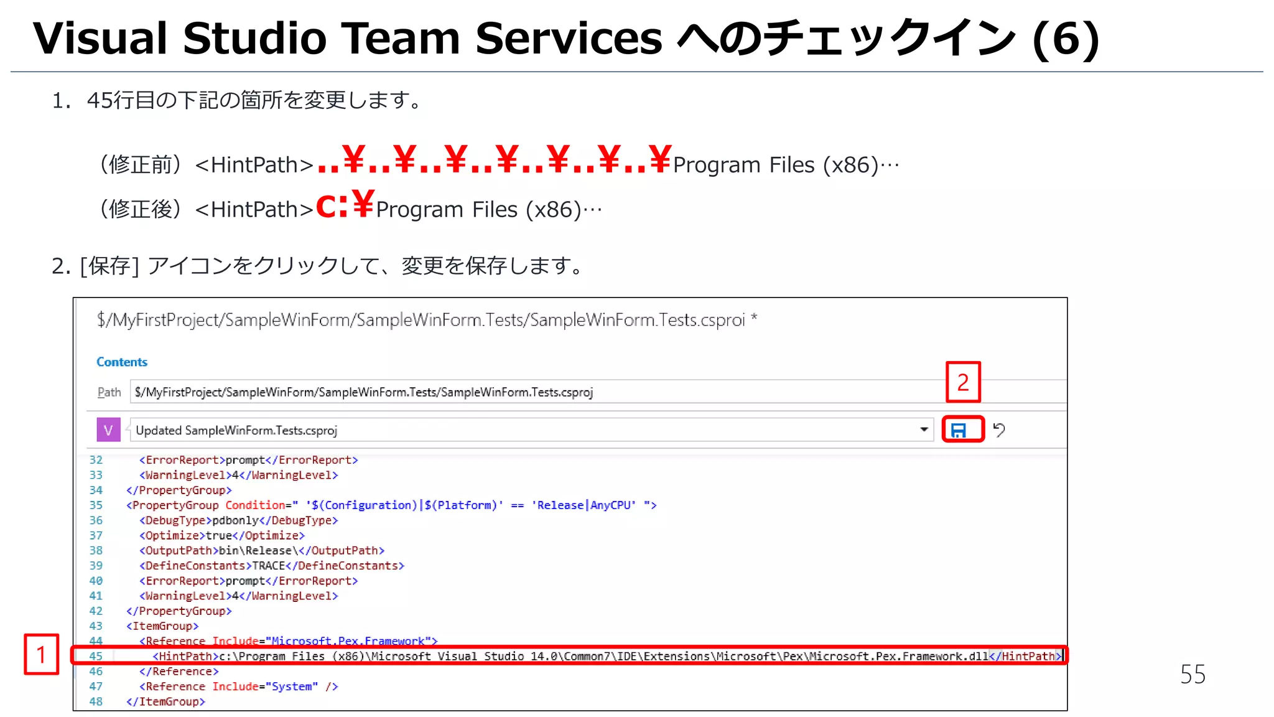Click line 42 closing PropertyGroup tag
Image resolution: width=1274 pixels, height=717 pixels.
[x=179, y=611]
